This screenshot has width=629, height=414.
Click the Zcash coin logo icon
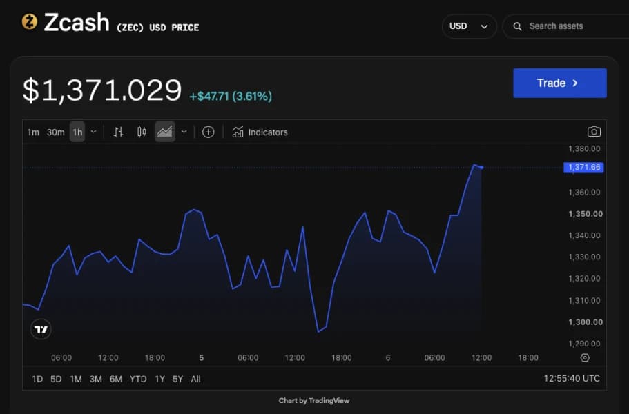(29, 21)
